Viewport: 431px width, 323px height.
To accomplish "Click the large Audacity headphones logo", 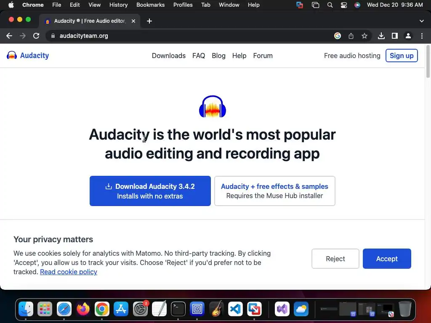I will 213,106.
